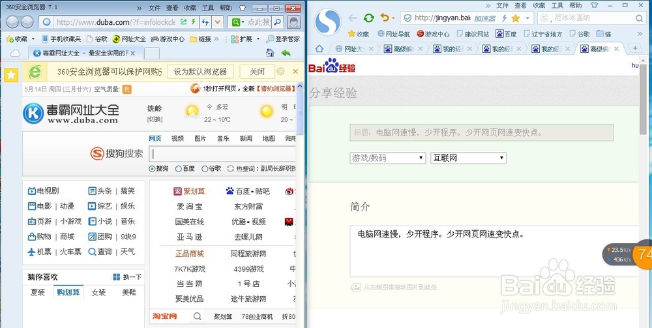652x328 pixels.
Task: Expand the bookmarks overflow chevron after 链接 in 360
Action: point(216,39)
